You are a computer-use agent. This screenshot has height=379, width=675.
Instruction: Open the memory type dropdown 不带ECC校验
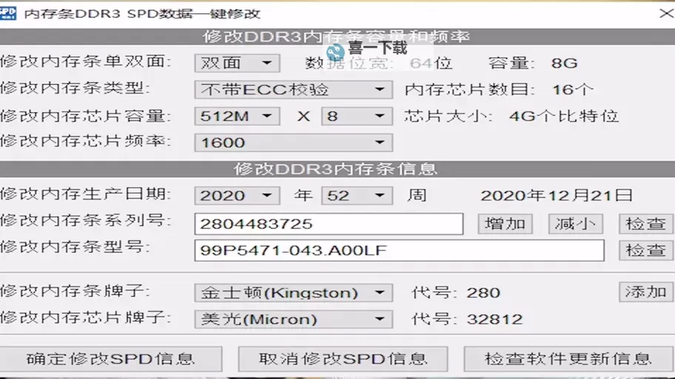coord(293,90)
